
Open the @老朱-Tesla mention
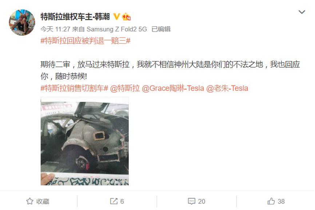[x=227, y=88]
